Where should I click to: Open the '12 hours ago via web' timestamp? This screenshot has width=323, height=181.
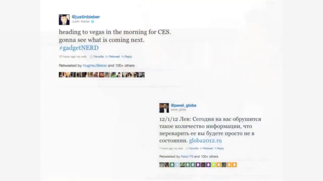[x=73, y=57]
